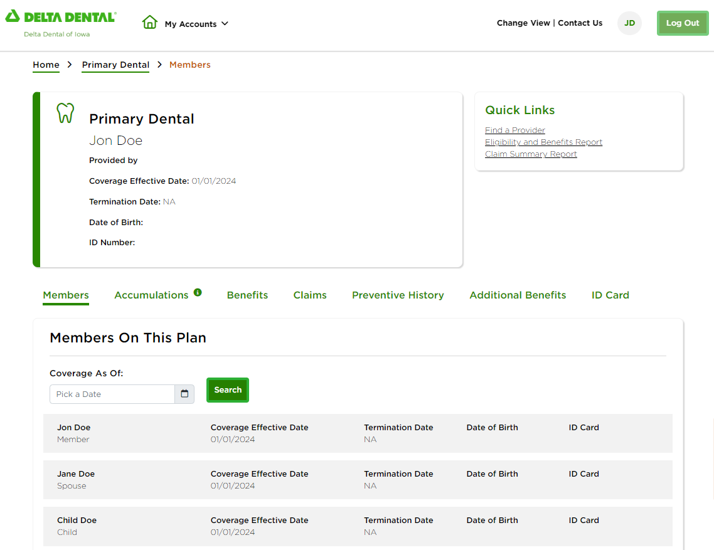This screenshot has width=714, height=550.
Task: Open Eligibility and Benefits Report link
Action: coord(543,142)
